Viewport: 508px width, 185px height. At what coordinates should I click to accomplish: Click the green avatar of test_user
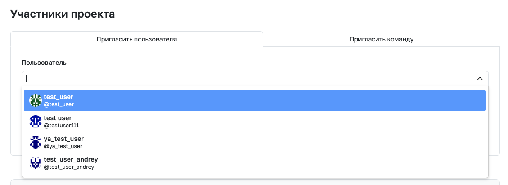point(36,100)
